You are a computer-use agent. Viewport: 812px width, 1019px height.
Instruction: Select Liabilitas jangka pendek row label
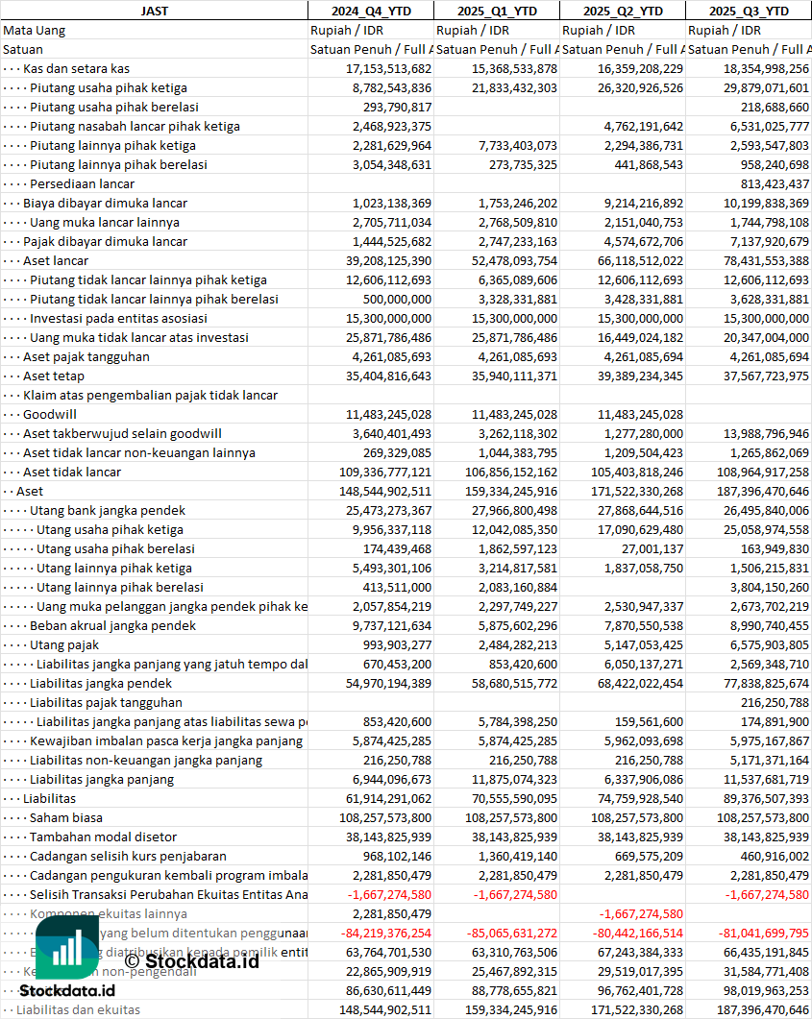pos(101,684)
